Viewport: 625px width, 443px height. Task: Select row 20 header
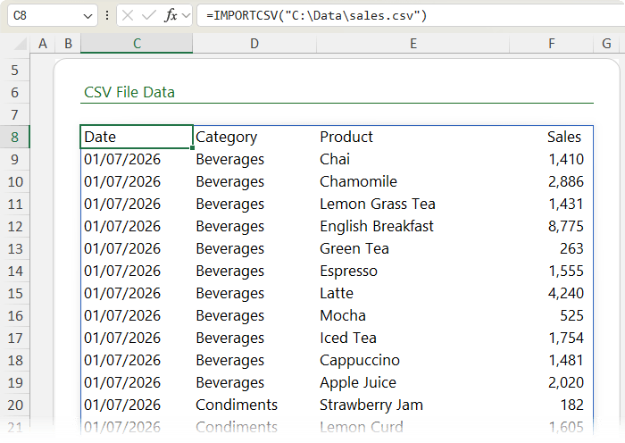pos(15,405)
